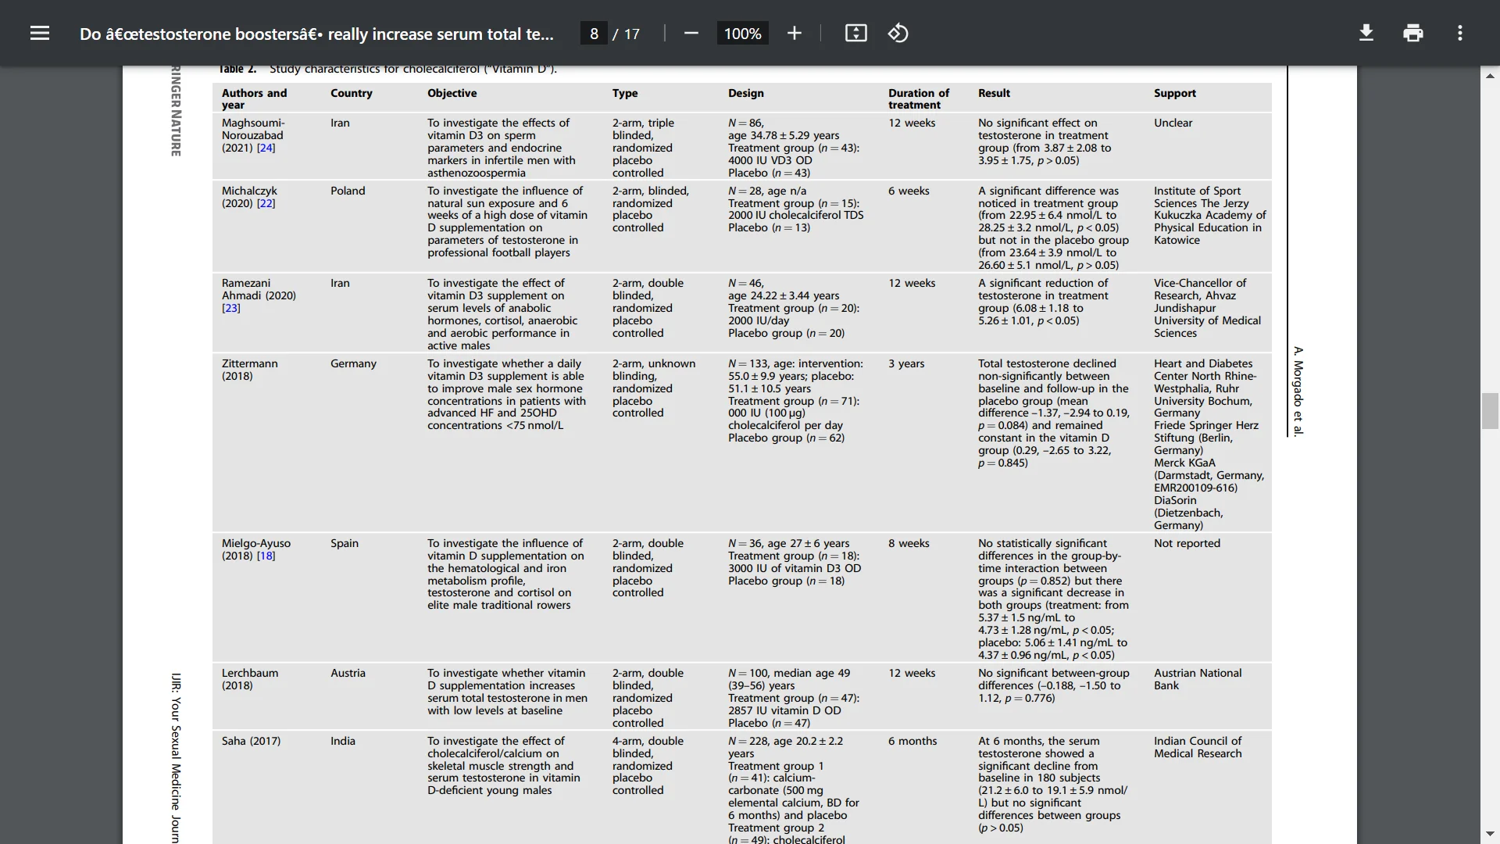Click 'Indian Council of Medical Research' cell
This screenshot has height=844, width=1500.
point(1198,747)
